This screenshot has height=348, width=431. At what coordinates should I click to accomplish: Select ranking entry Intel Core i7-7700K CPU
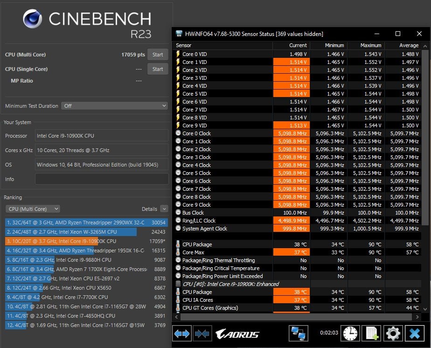[x=86, y=298]
